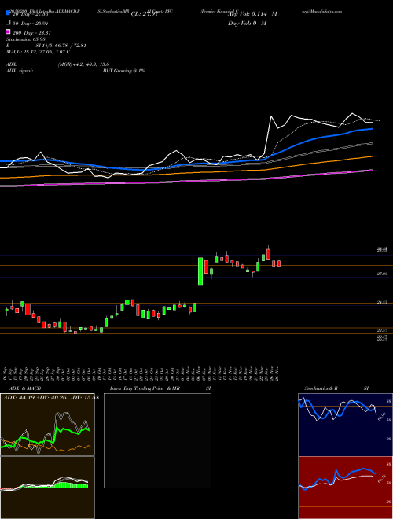Open the MACD histogram panel
393x519 pixels.
point(47,488)
